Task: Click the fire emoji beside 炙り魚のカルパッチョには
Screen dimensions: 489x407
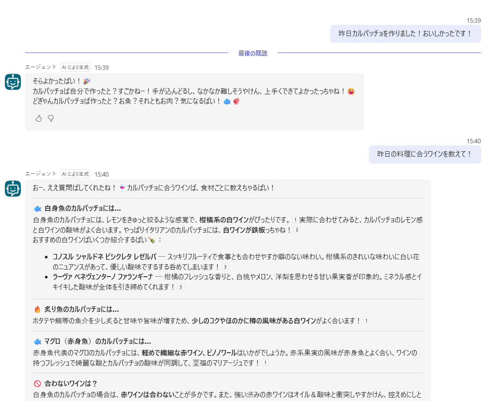Action: (37, 309)
